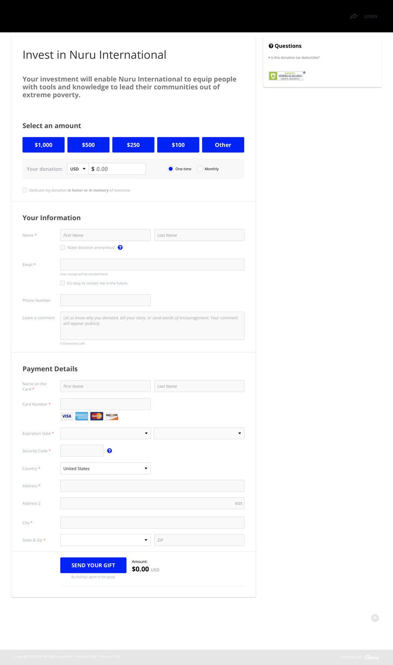Click the GoDaddy Verified & Secured badge
Screen dimensions: 393x665
pos(286,76)
